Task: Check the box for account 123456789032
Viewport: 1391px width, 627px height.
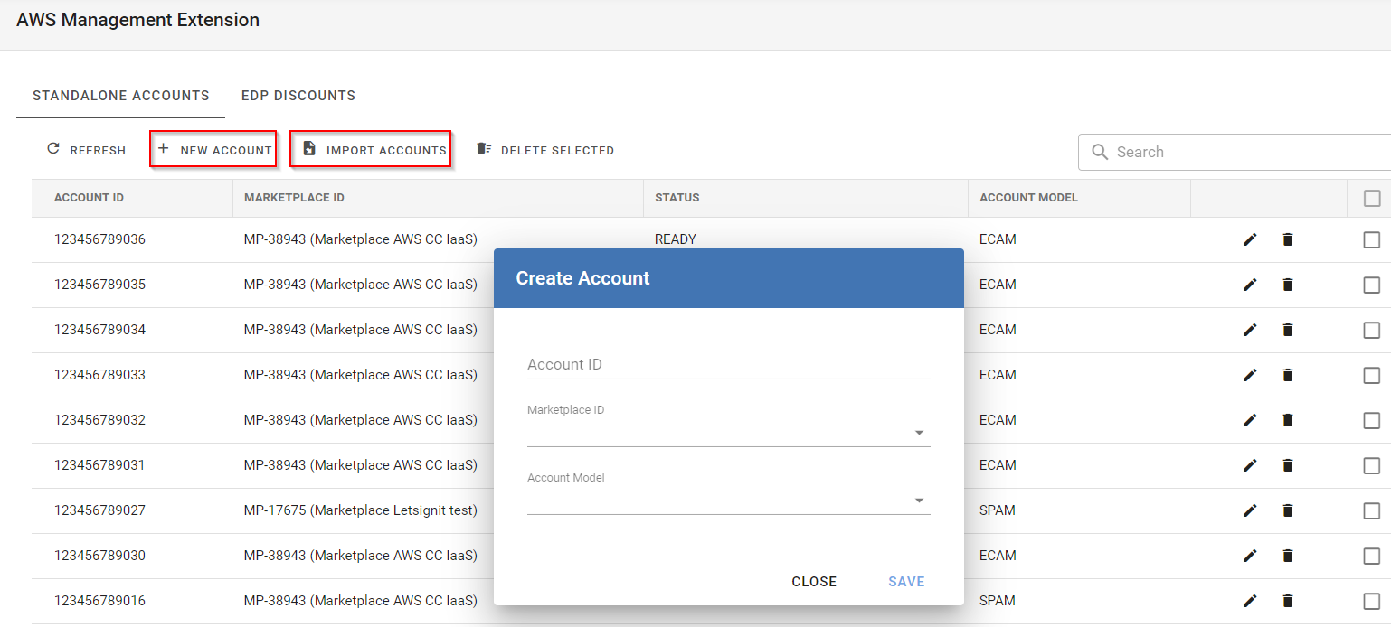Action: point(1372,420)
